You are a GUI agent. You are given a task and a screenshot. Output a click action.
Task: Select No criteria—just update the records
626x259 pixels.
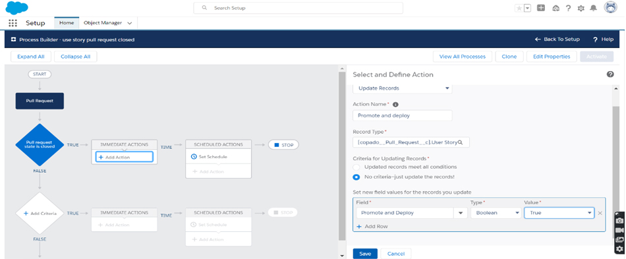click(356, 177)
